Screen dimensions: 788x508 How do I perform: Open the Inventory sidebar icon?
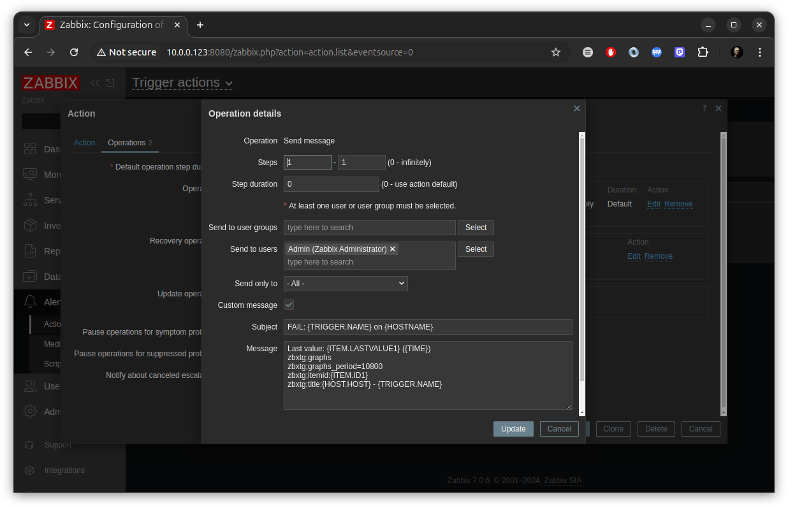(x=30, y=225)
